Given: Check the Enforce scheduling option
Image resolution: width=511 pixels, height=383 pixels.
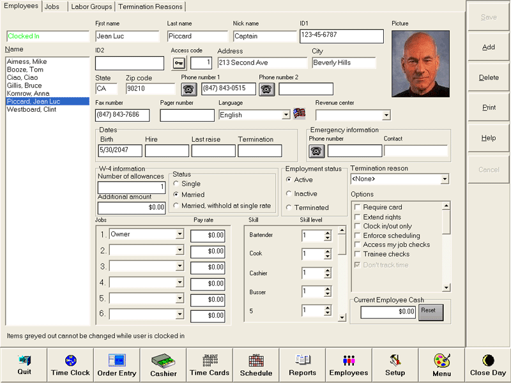Looking at the screenshot, I should [x=358, y=236].
